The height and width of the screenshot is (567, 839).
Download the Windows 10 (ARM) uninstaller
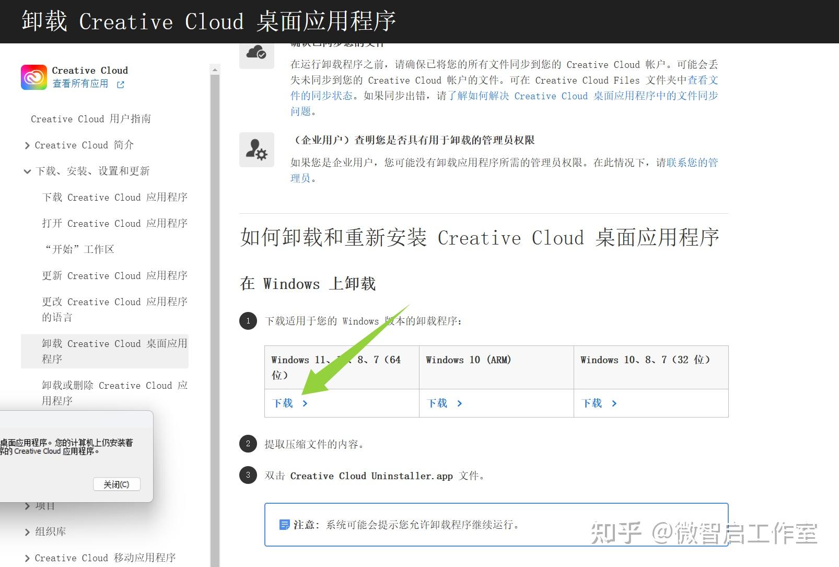coord(445,403)
